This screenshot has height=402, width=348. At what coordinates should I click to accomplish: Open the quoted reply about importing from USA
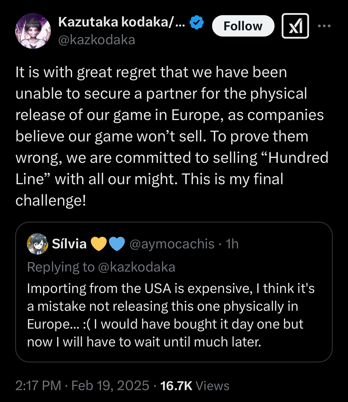pos(170,315)
